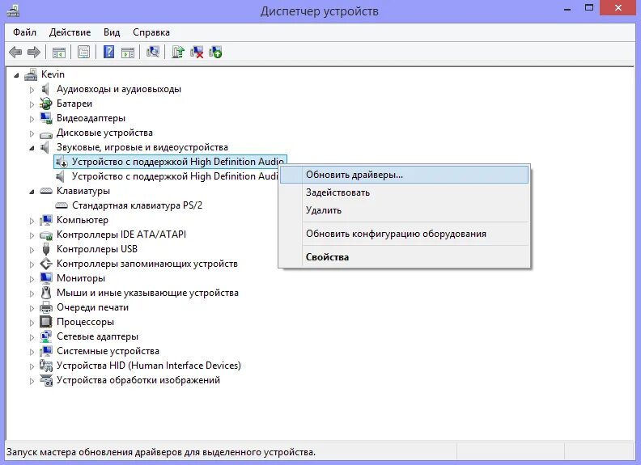Expand the Батареи category arrow
The image size is (641, 465).
click(32, 104)
